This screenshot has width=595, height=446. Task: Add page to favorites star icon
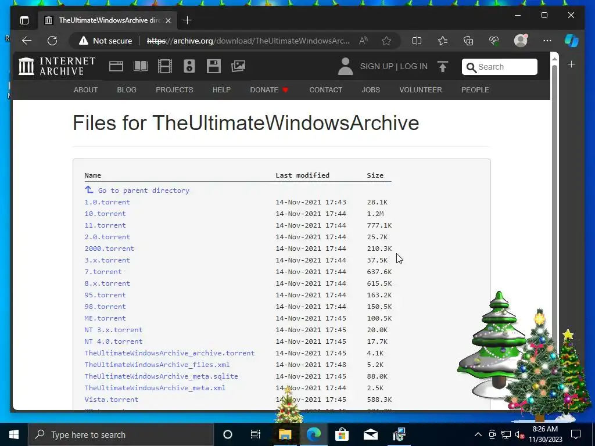coord(386,41)
